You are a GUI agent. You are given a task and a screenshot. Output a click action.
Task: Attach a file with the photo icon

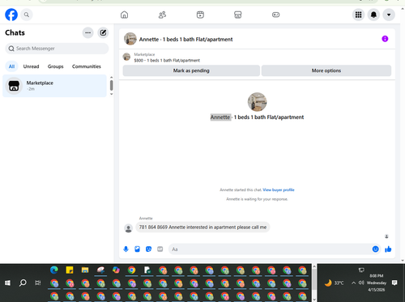(137, 249)
